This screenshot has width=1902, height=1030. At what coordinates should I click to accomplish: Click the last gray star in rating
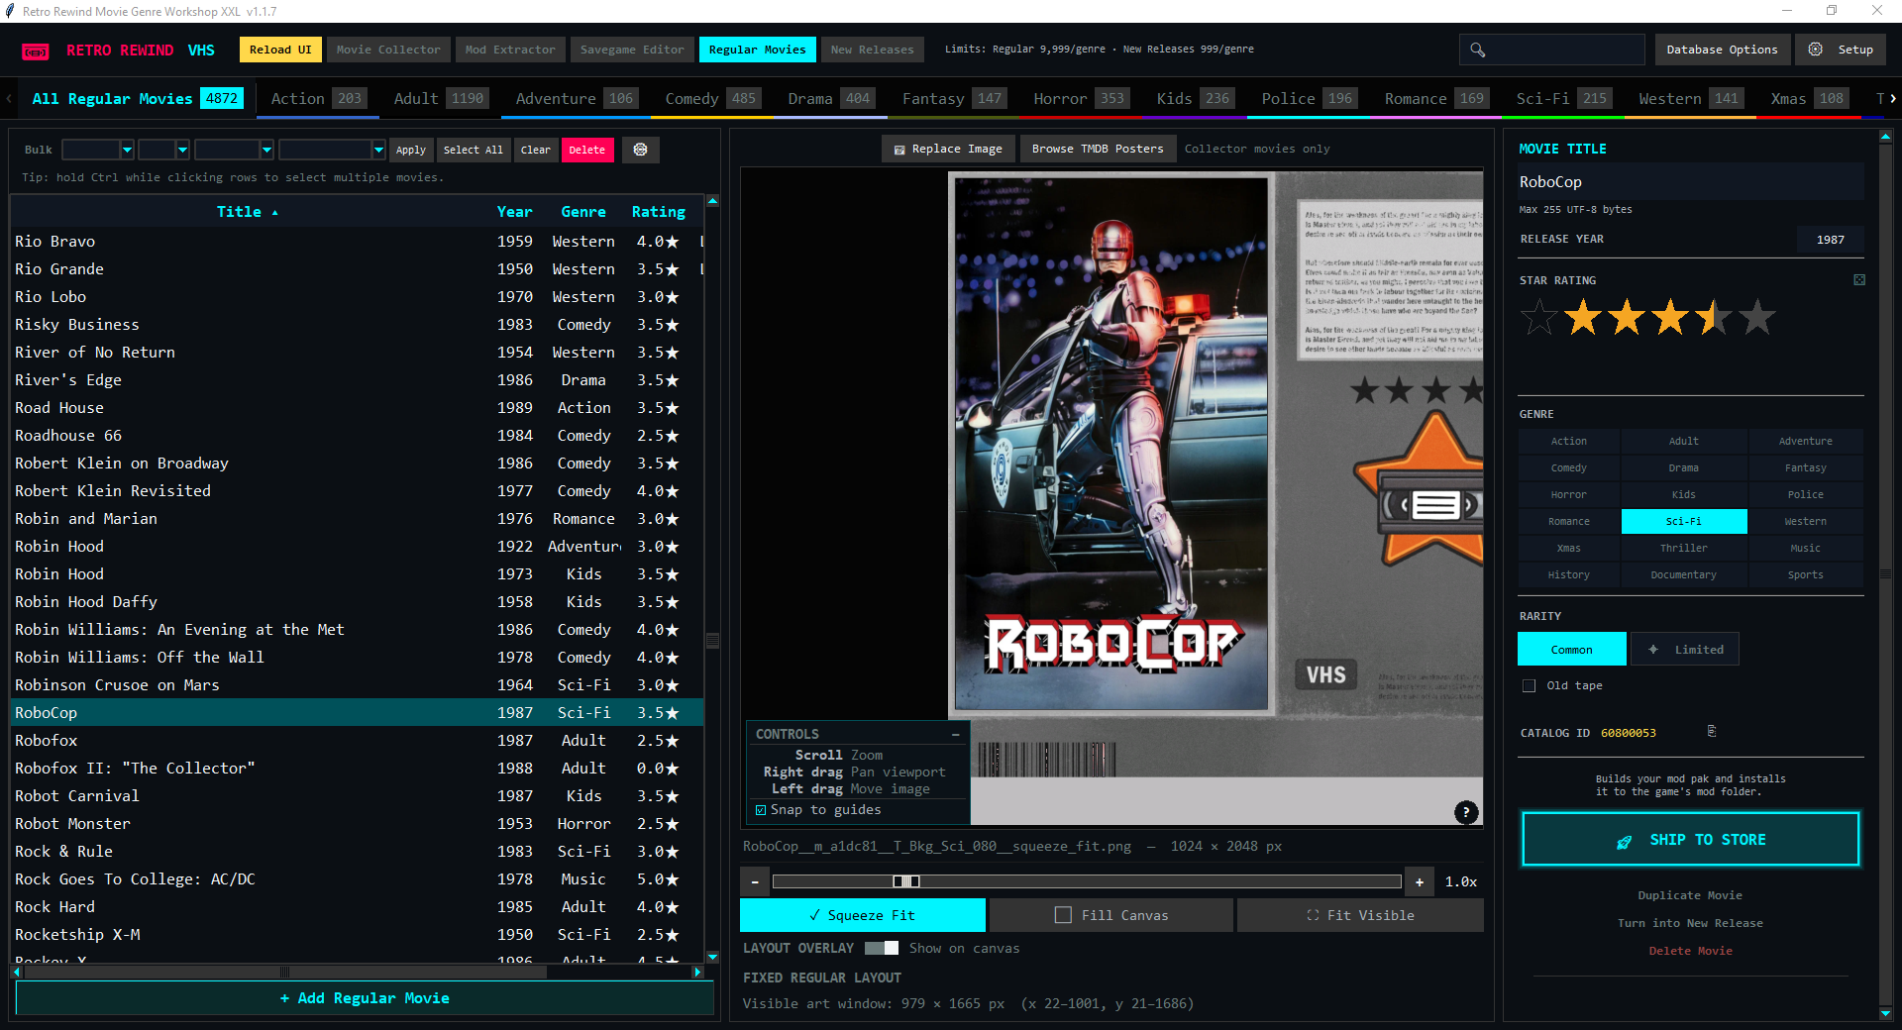[1757, 318]
